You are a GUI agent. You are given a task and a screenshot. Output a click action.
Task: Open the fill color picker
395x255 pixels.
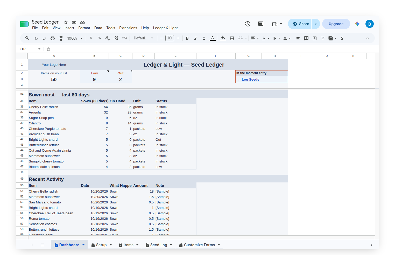223,38
